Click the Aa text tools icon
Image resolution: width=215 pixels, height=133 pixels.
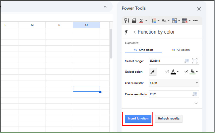(x=164, y=21)
